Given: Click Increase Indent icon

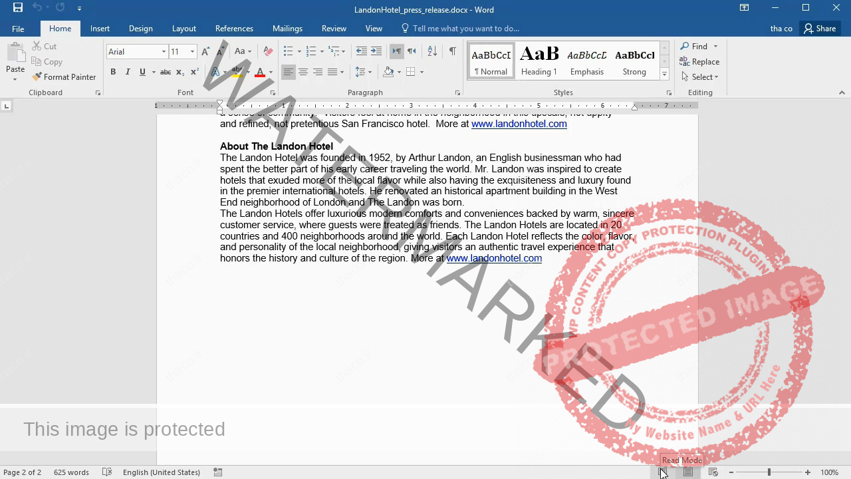Looking at the screenshot, I should pos(376,52).
